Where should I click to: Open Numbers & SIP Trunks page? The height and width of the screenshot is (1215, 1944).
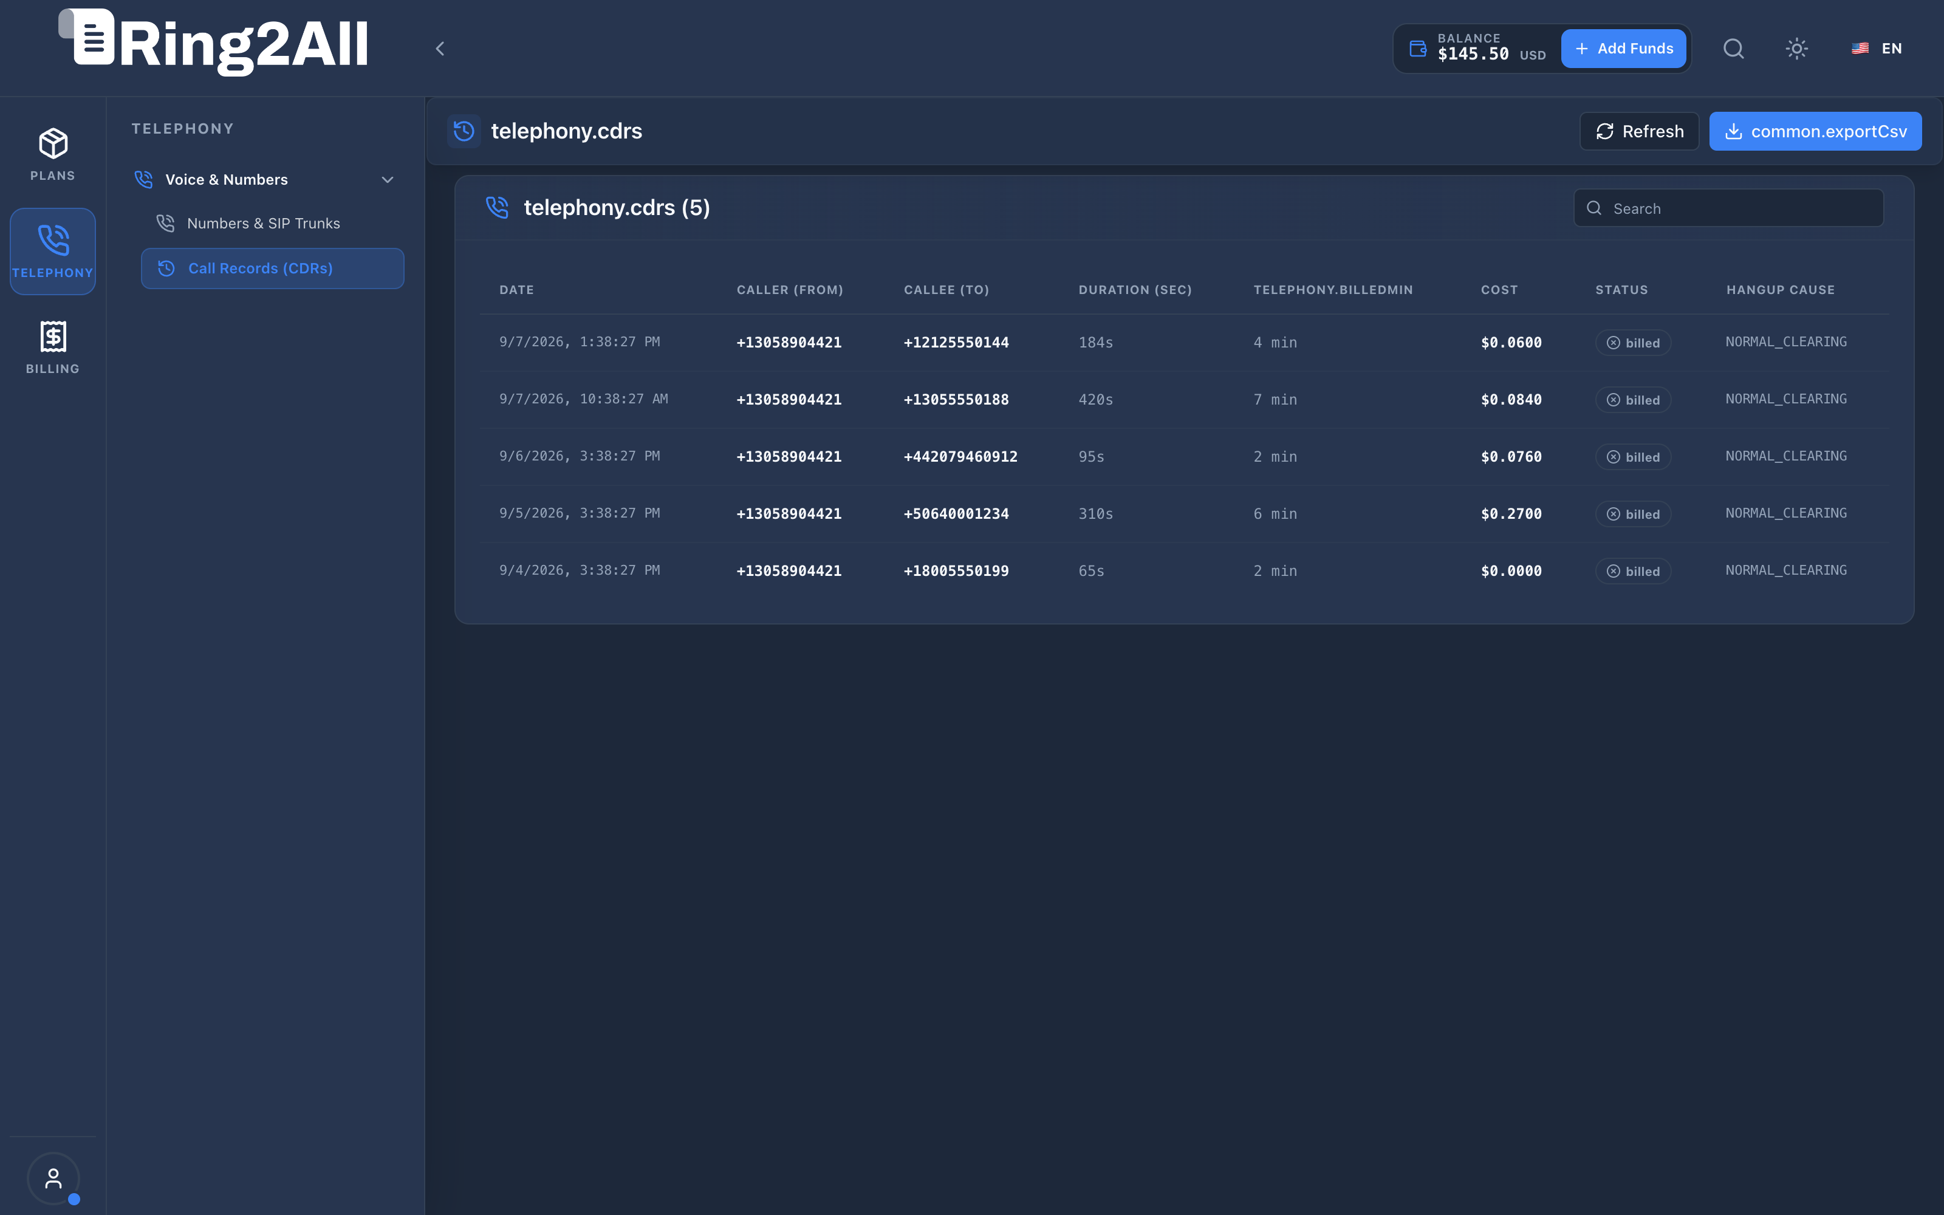pyautogui.click(x=272, y=224)
